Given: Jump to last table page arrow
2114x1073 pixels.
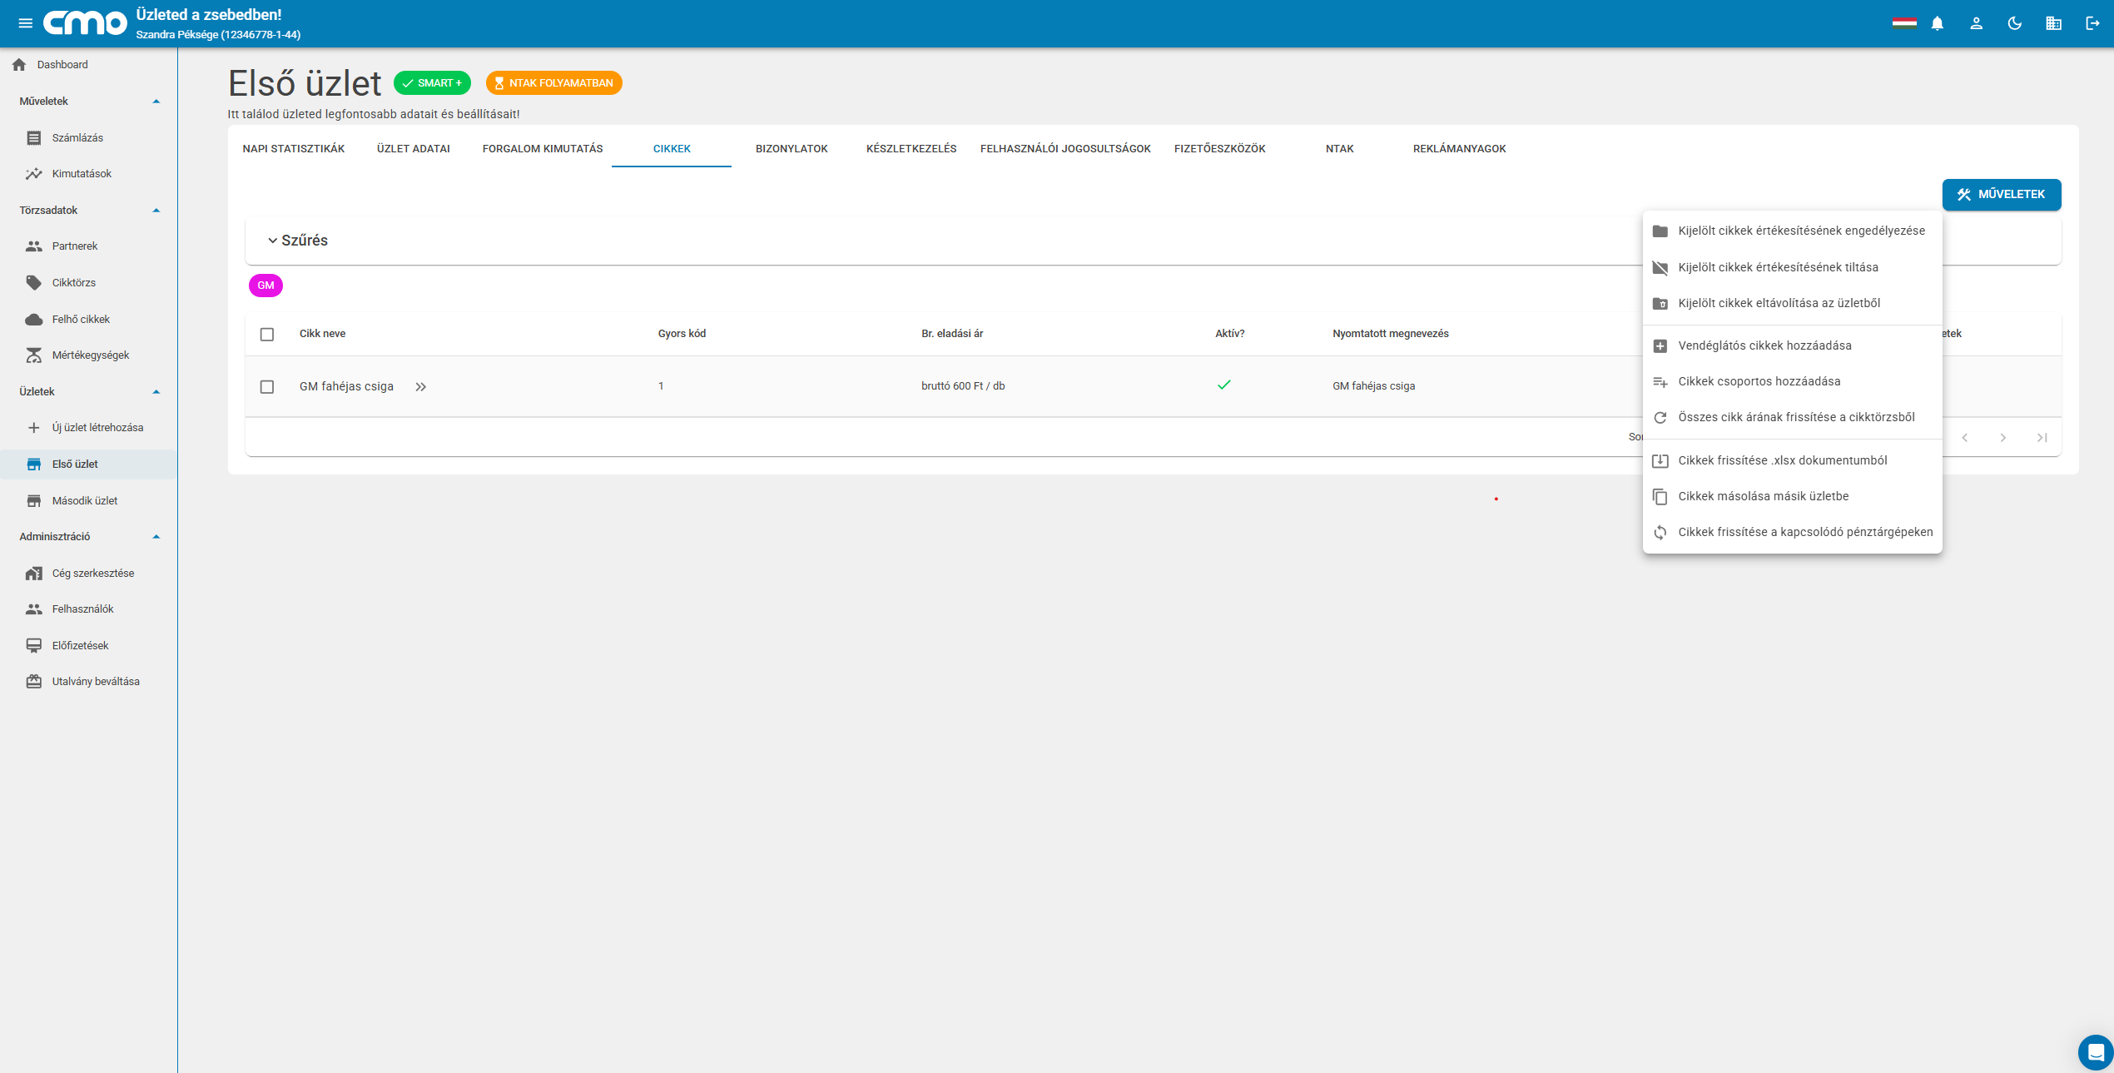Looking at the screenshot, I should [x=2042, y=438].
